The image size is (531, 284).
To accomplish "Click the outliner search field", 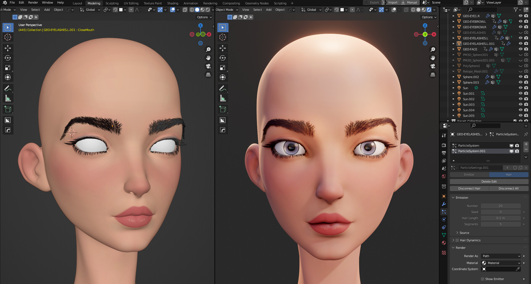I will coord(483,9).
